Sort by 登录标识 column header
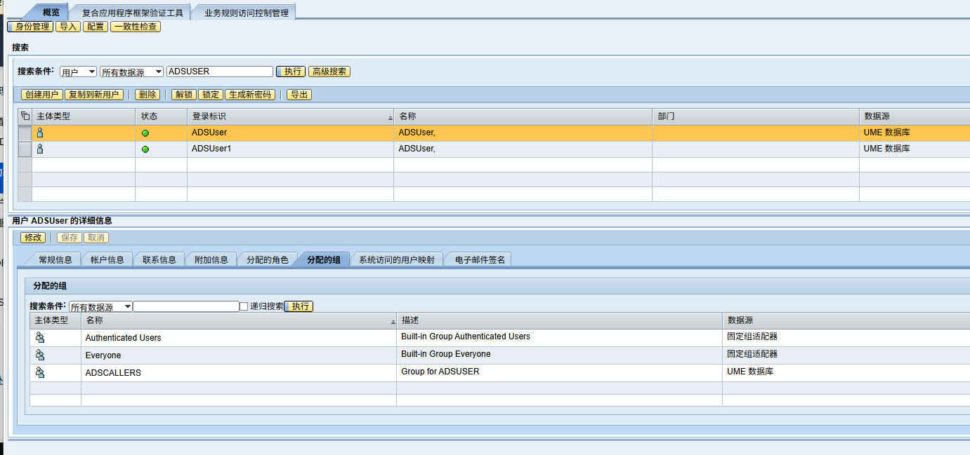The image size is (970, 455). 289,116
